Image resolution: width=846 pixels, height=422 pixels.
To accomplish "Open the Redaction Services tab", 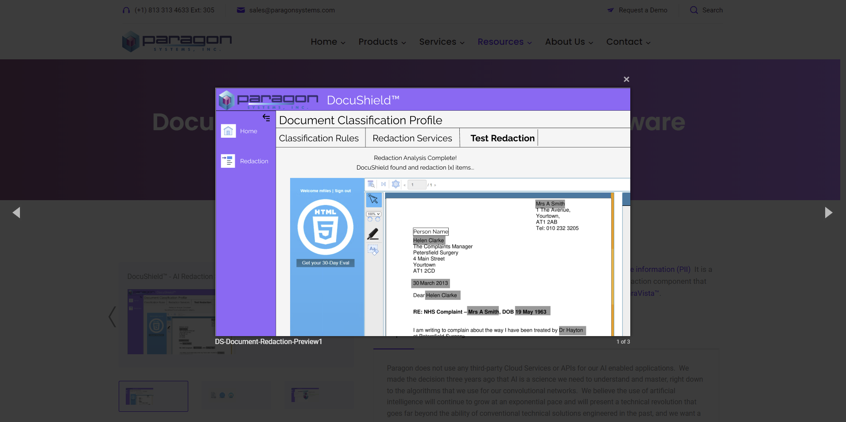I will (412, 138).
